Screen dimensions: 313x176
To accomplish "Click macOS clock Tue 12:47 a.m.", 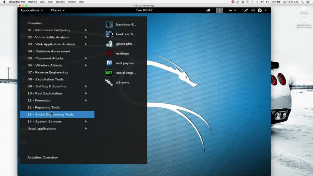I will click(x=291, y=2).
